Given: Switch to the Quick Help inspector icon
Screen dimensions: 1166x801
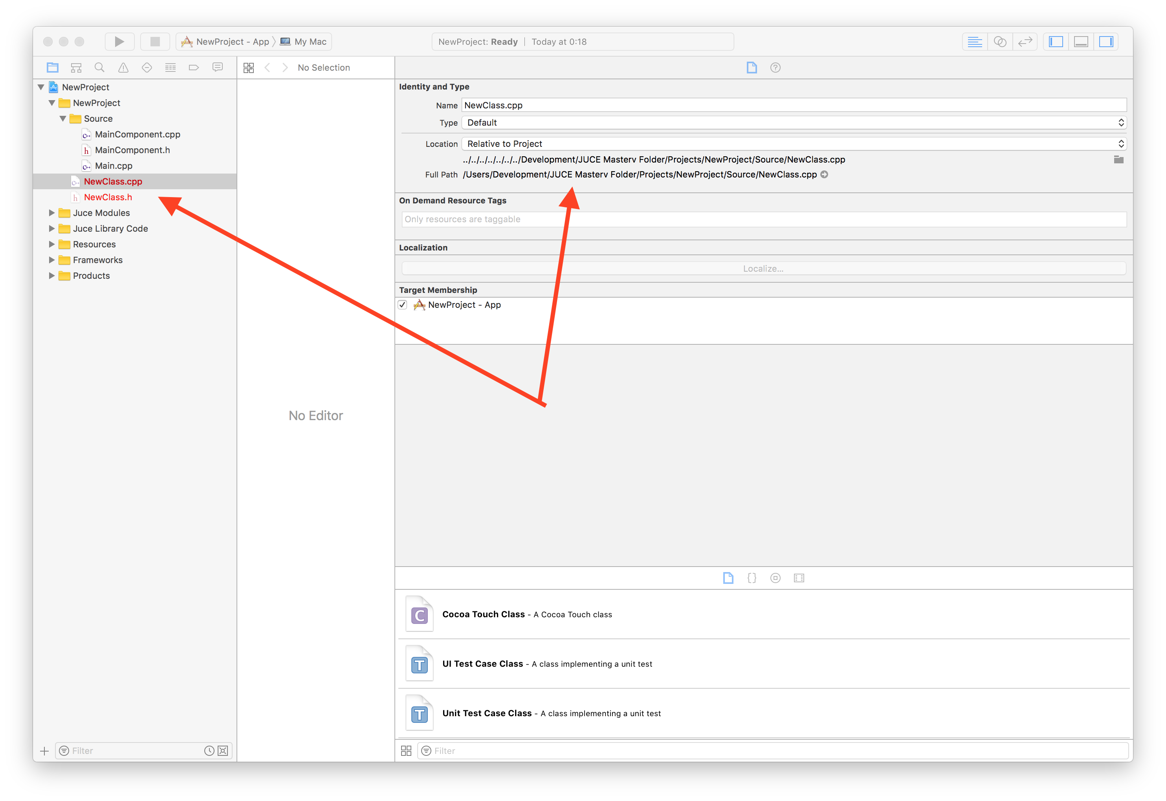Looking at the screenshot, I should pyautogui.click(x=775, y=67).
